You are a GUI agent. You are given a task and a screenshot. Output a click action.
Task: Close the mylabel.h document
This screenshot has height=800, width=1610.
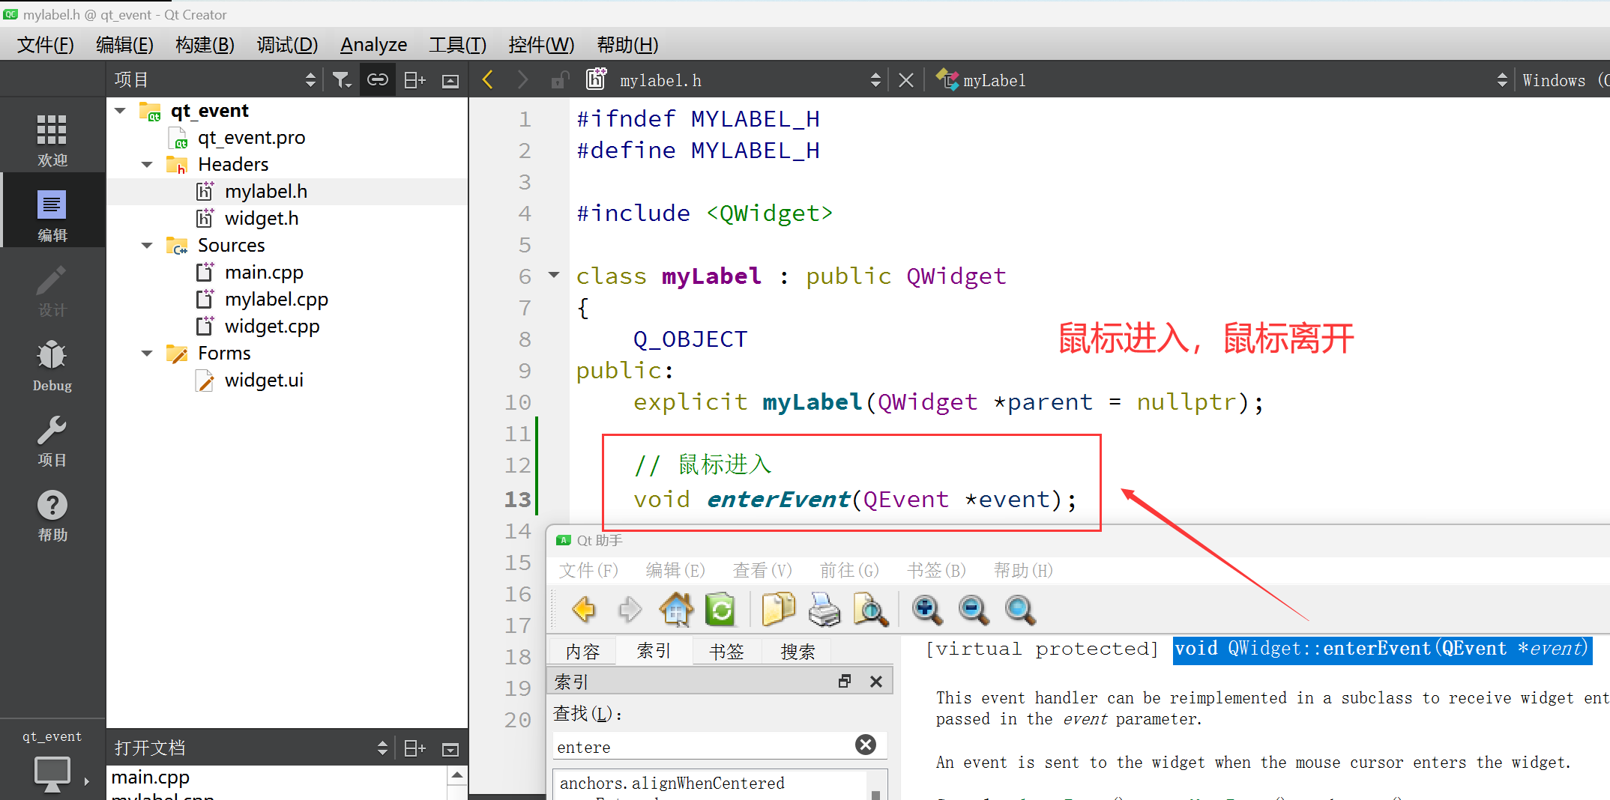pyautogui.click(x=906, y=80)
